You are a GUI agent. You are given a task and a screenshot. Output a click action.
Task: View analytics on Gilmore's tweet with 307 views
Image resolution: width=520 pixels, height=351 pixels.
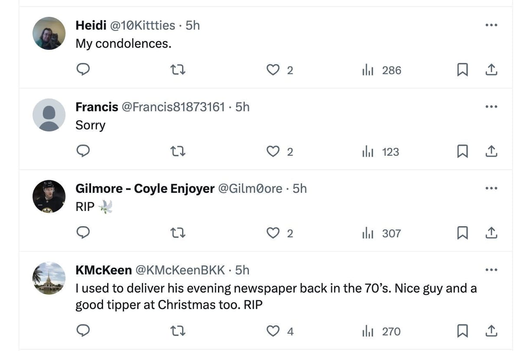[382, 233]
